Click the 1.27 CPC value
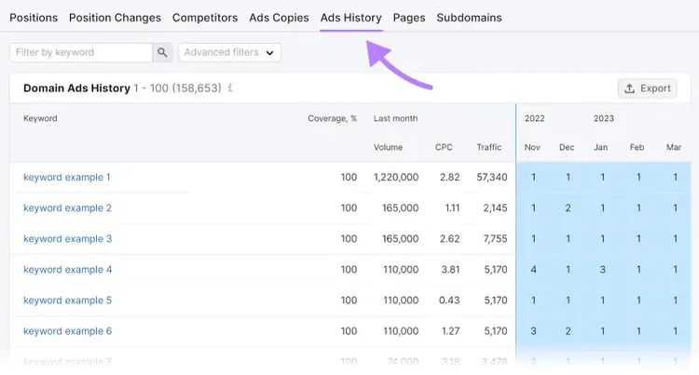Image resolution: width=699 pixels, height=375 pixels. pyautogui.click(x=450, y=331)
